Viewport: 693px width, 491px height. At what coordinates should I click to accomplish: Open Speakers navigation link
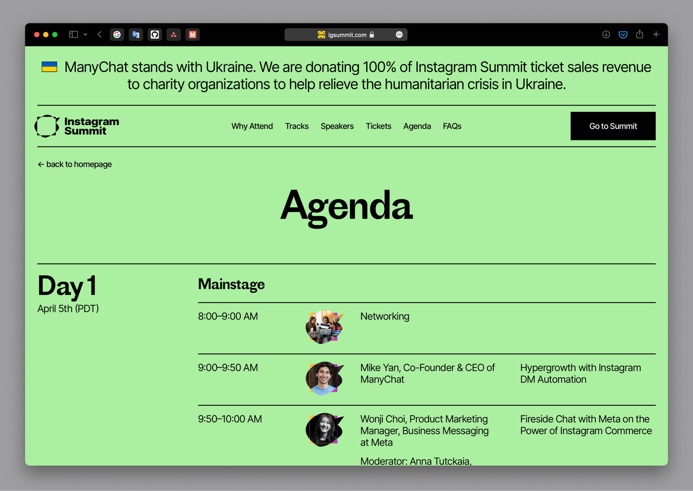(x=337, y=126)
